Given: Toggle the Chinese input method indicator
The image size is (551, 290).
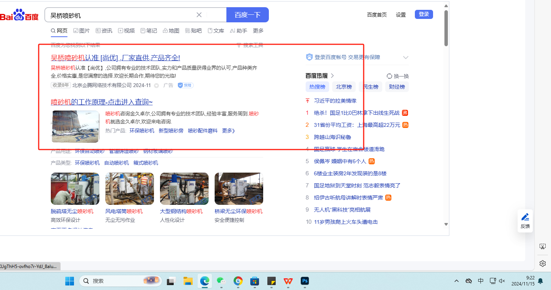Looking at the screenshot, I should pos(480,281).
